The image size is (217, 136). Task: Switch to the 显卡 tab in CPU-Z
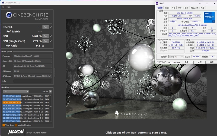(186, 8)
